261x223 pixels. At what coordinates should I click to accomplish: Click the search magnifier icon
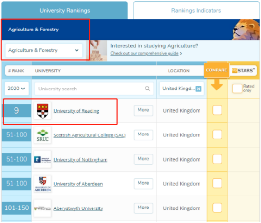coord(147,89)
